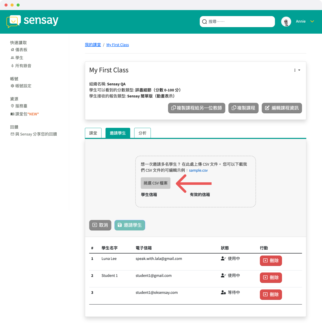Click the envelope icon beside feedback link
Screen dimensions: 322x334
click(12, 134)
